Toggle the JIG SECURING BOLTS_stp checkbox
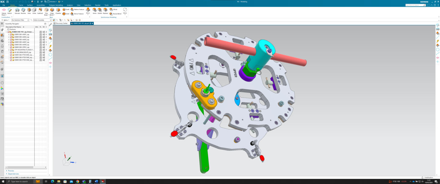Viewport: 440px width, 184px height. click(11, 52)
